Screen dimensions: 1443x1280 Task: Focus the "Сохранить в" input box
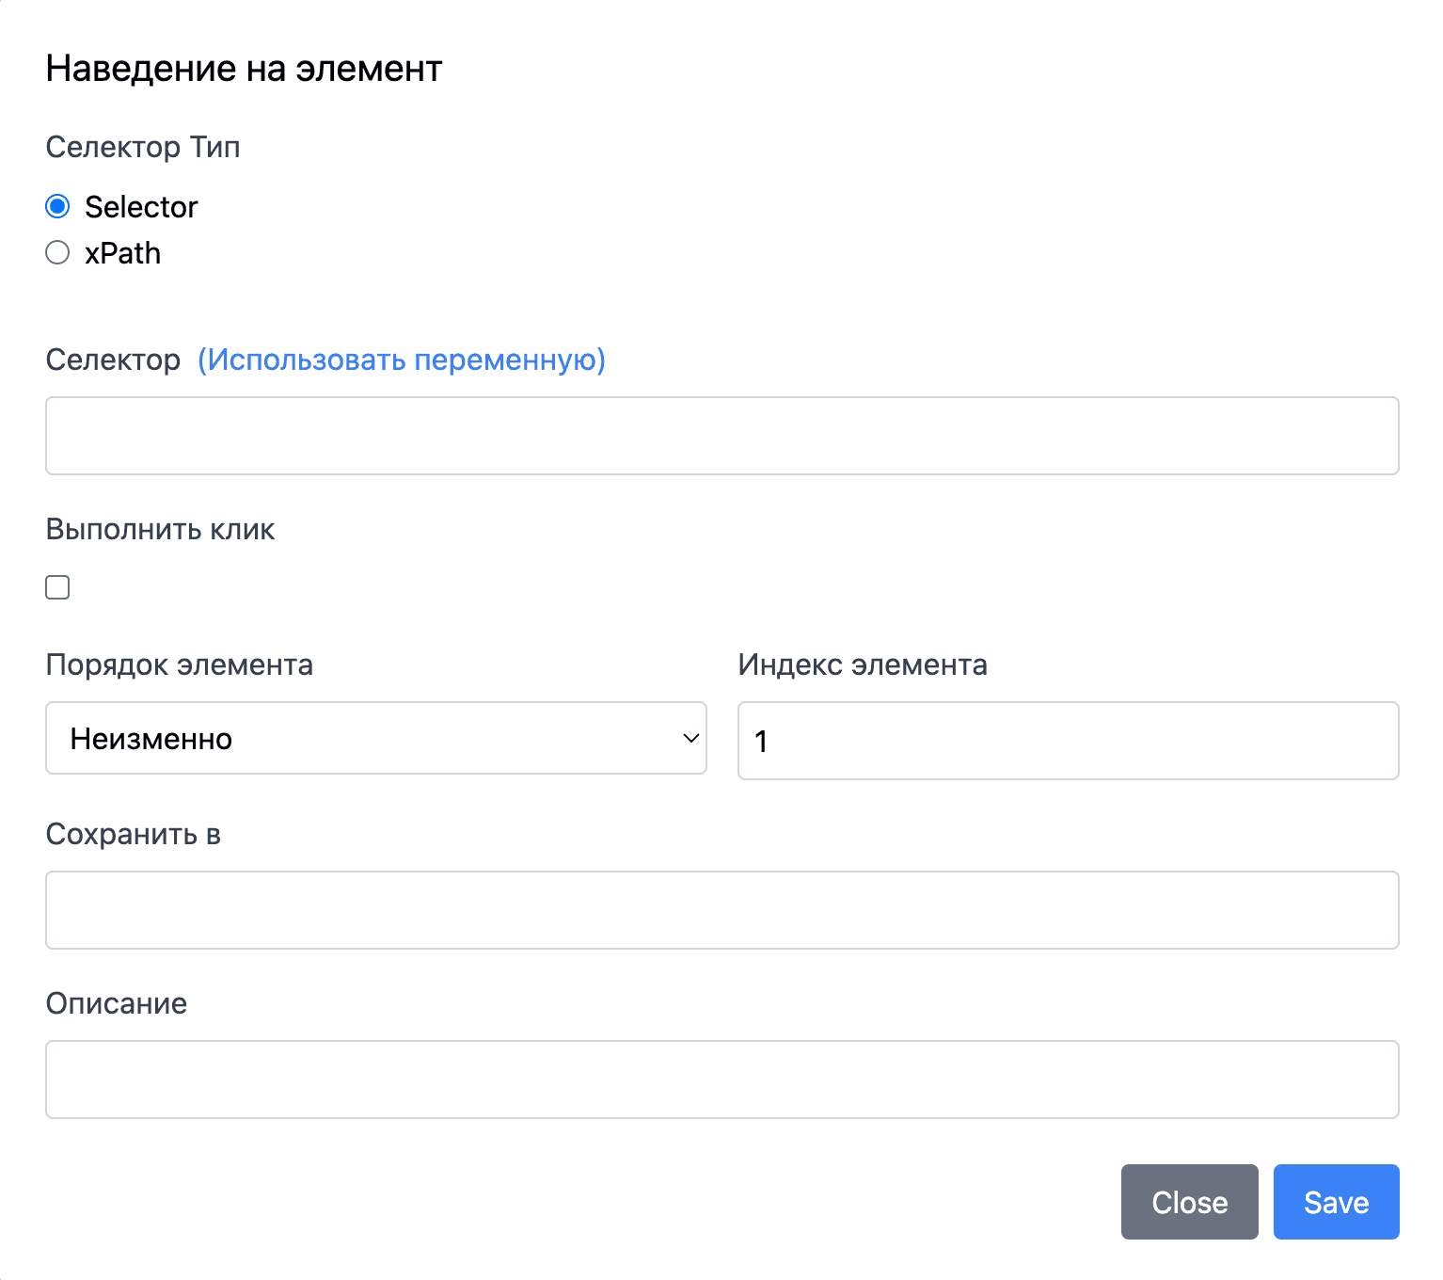coord(721,910)
